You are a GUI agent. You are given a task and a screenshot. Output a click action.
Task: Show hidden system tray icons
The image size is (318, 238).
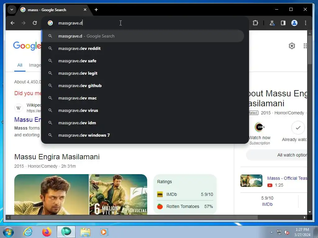[271, 232]
